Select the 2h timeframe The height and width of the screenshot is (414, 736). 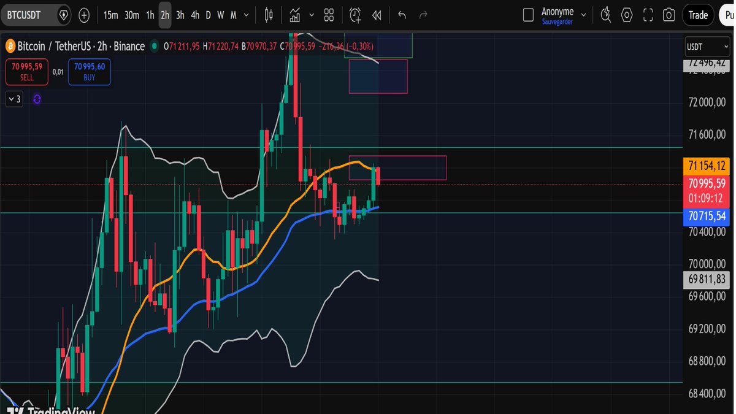point(165,15)
